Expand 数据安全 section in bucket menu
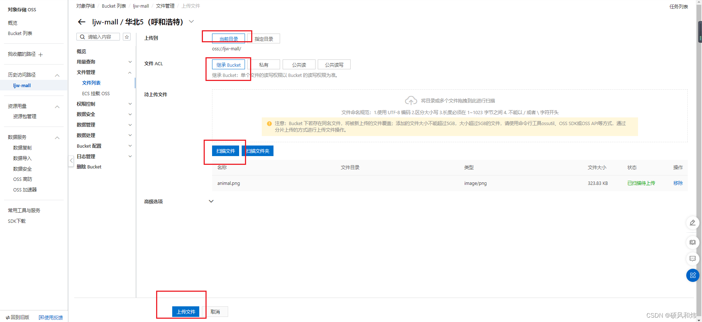The height and width of the screenshot is (322, 702). pos(130,114)
